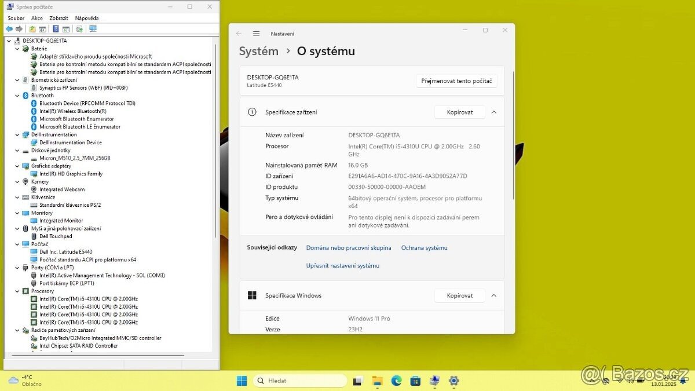The height and width of the screenshot is (391, 695).
Task: Click the Back navigation arrow in Správa počítače
Action: click(9, 28)
